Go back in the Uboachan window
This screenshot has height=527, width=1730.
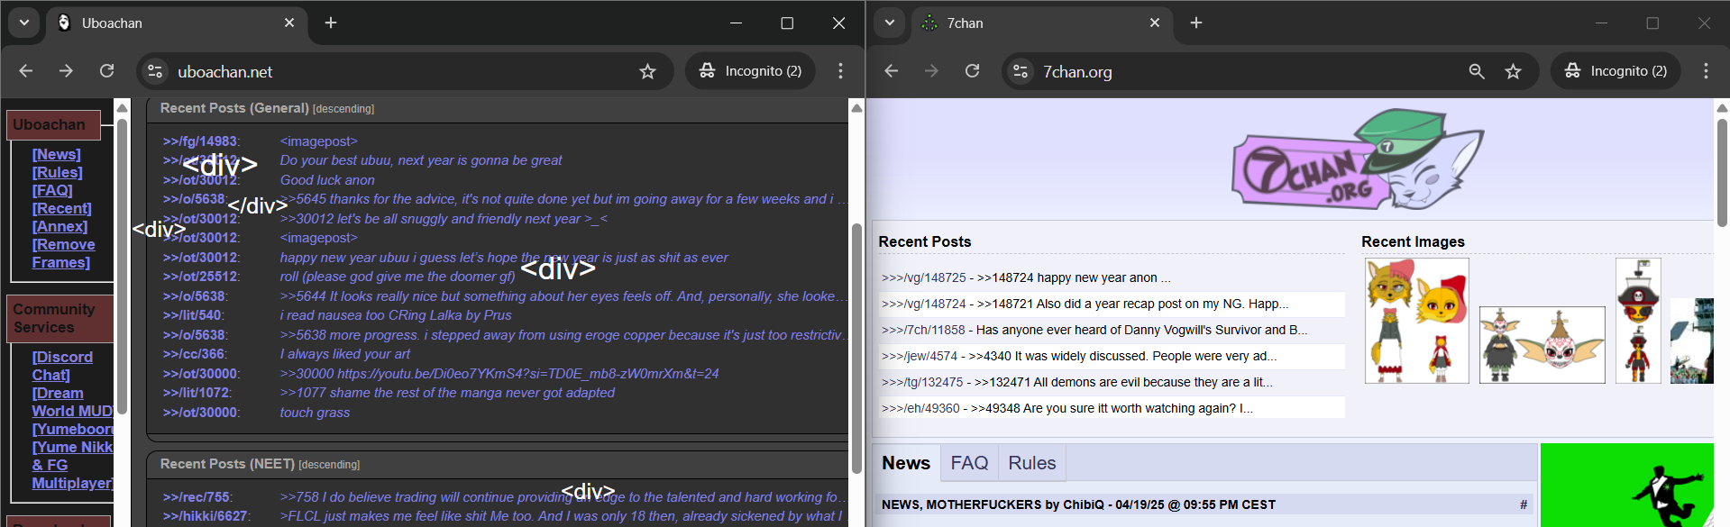[26, 71]
